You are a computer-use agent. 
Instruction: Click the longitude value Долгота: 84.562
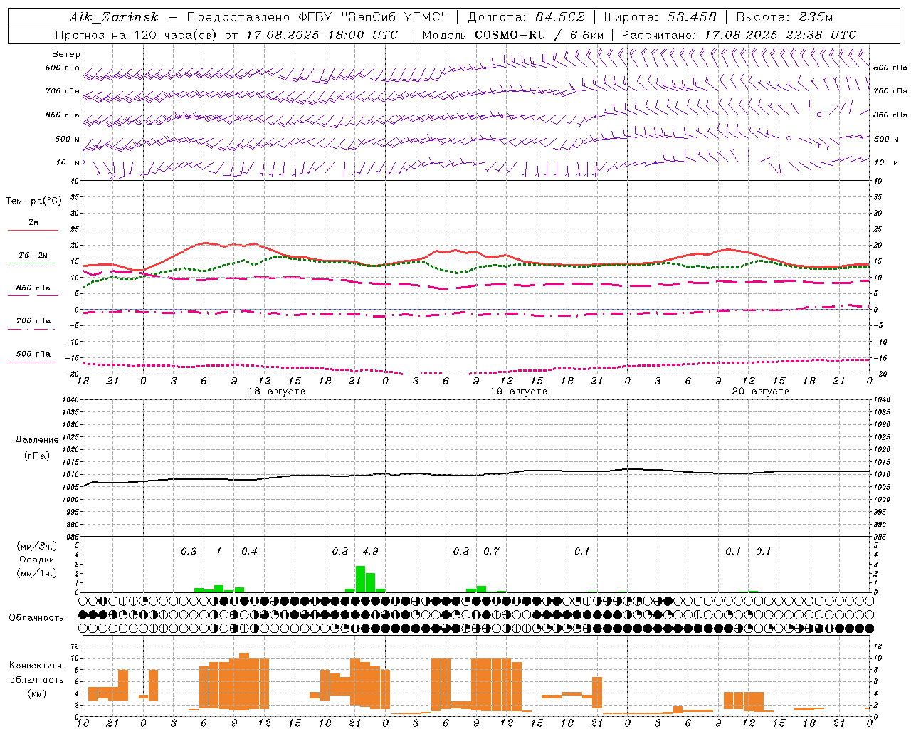click(527, 17)
